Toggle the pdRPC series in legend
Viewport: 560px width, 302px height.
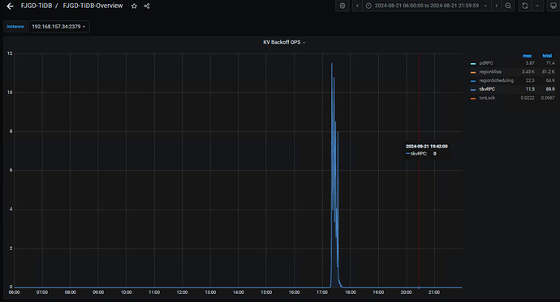pyautogui.click(x=486, y=63)
